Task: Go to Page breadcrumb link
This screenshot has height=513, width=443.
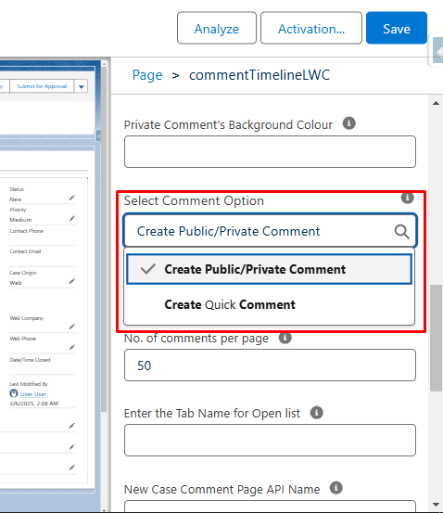Action: tap(147, 75)
